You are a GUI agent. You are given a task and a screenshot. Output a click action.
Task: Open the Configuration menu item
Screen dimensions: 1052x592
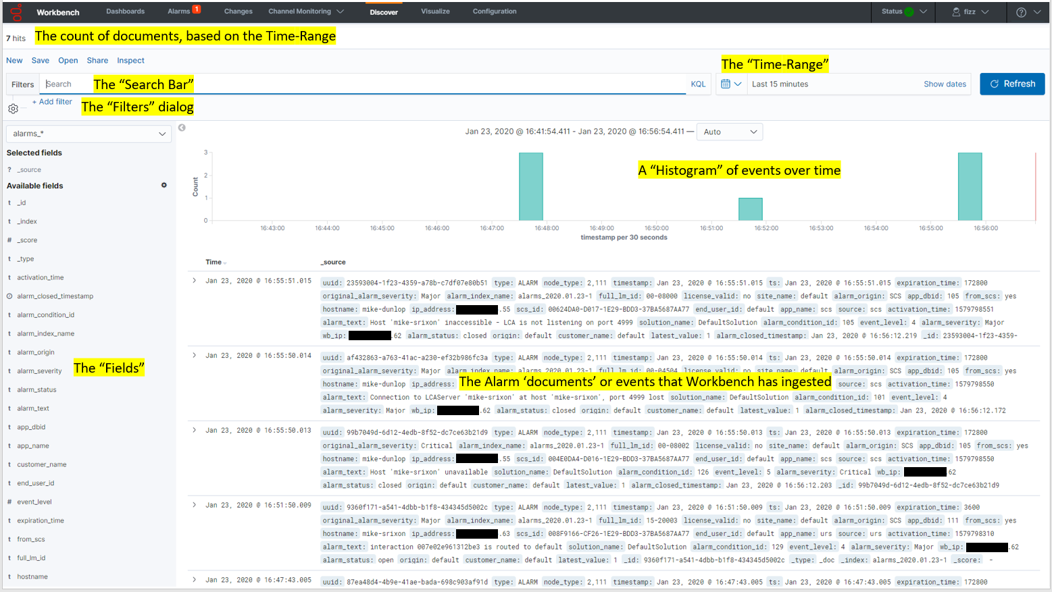(x=495, y=11)
